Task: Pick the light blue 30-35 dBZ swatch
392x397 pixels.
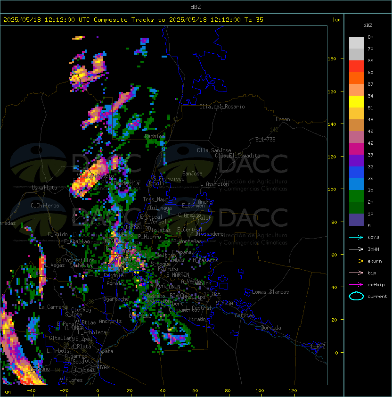Action: 356,184
